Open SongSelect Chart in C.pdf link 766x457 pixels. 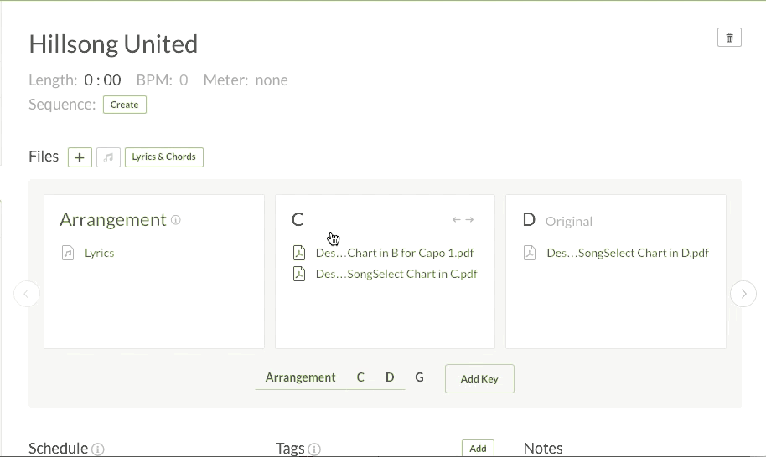tap(396, 274)
